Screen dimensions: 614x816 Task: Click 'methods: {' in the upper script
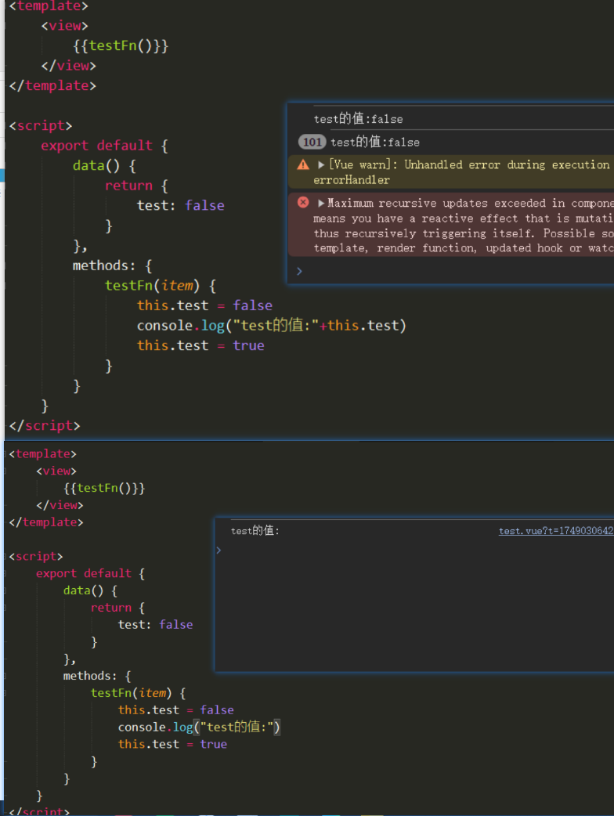click(113, 266)
